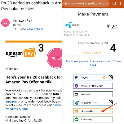Image resolution: width=124 pixels, height=124 pixels.
Task: Open the tab switcher icon
Action: tap(114, 3)
